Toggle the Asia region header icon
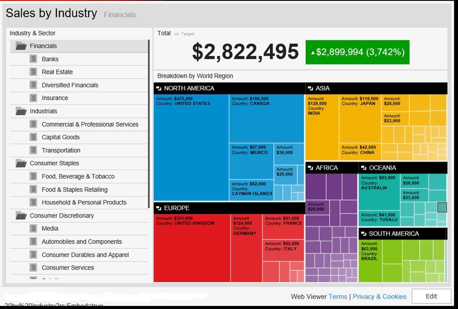 [x=310, y=89]
